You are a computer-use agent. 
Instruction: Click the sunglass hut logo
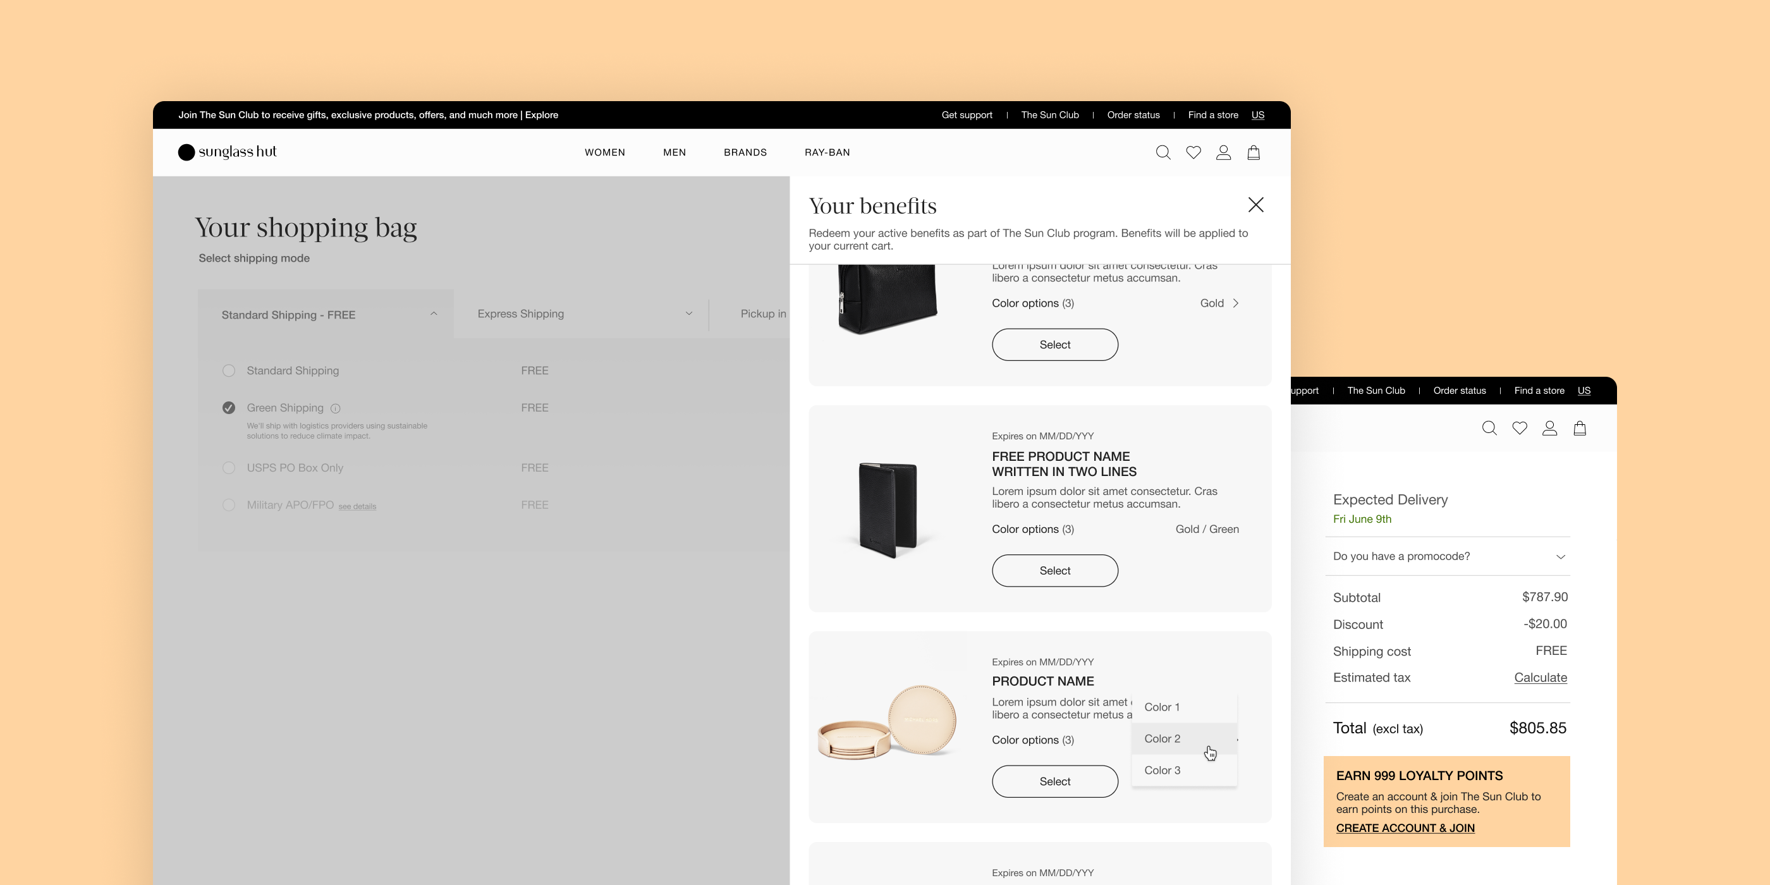pyautogui.click(x=228, y=152)
